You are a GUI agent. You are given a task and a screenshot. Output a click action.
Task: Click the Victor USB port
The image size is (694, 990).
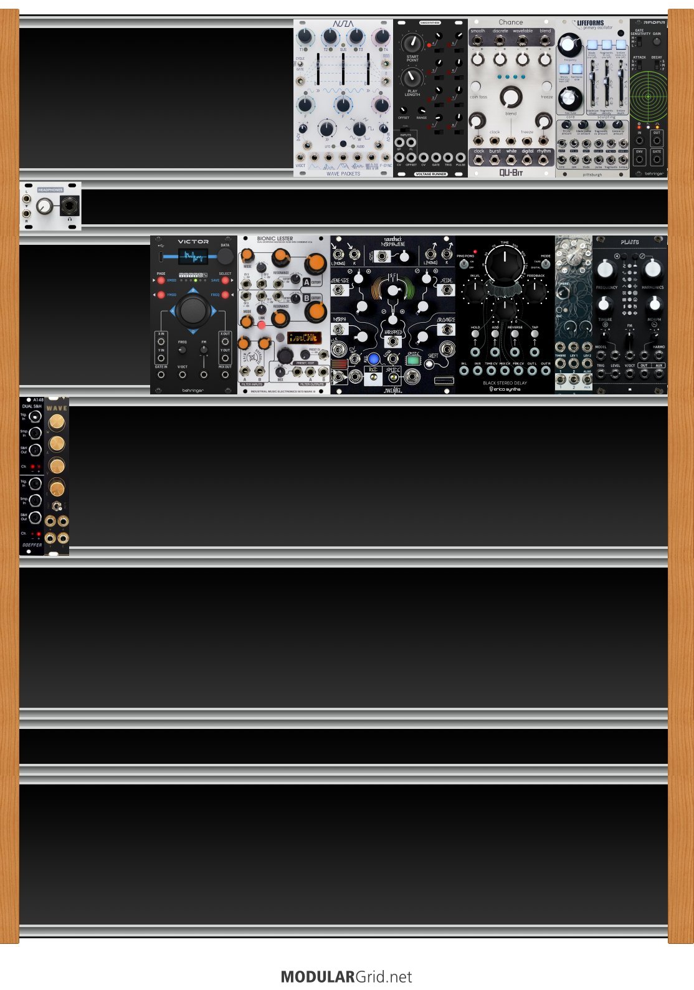(161, 257)
